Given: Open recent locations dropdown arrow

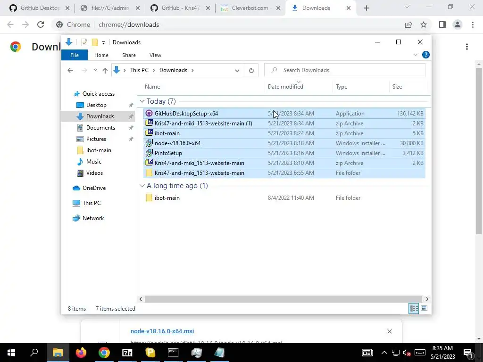Looking at the screenshot, I should pyautogui.click(x=95, y=70).
